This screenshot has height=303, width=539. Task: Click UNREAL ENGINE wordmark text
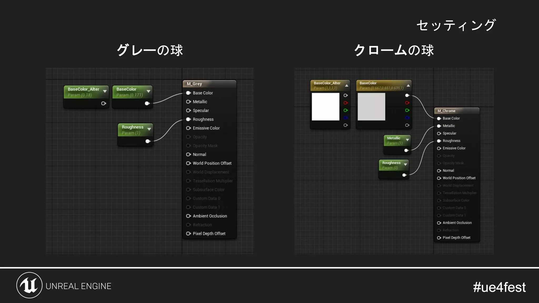(78, 286)
